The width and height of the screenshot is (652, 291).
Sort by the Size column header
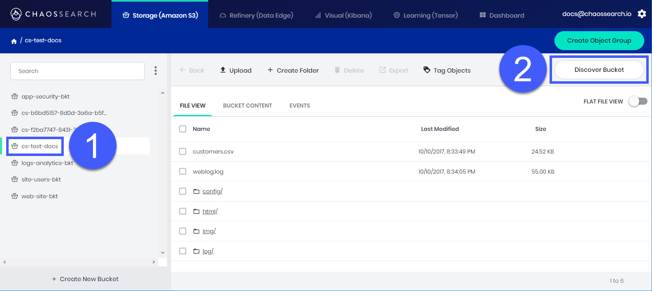pos(541,129)
